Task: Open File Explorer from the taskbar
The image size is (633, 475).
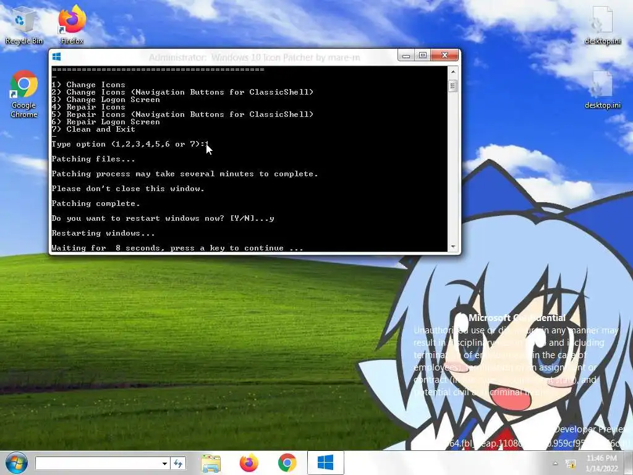Action: click(x=211, y=463)
